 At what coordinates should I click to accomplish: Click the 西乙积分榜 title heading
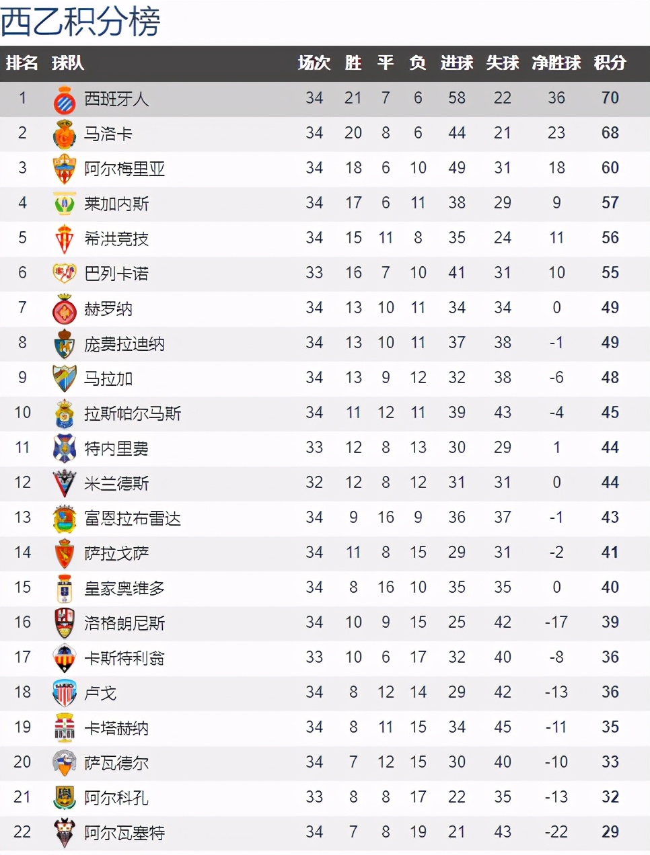pyautogui.click(x=80, y=22)
